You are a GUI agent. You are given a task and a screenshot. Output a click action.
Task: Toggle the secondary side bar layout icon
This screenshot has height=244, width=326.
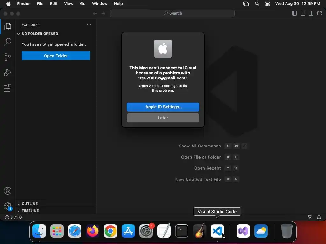click(311, 13)
